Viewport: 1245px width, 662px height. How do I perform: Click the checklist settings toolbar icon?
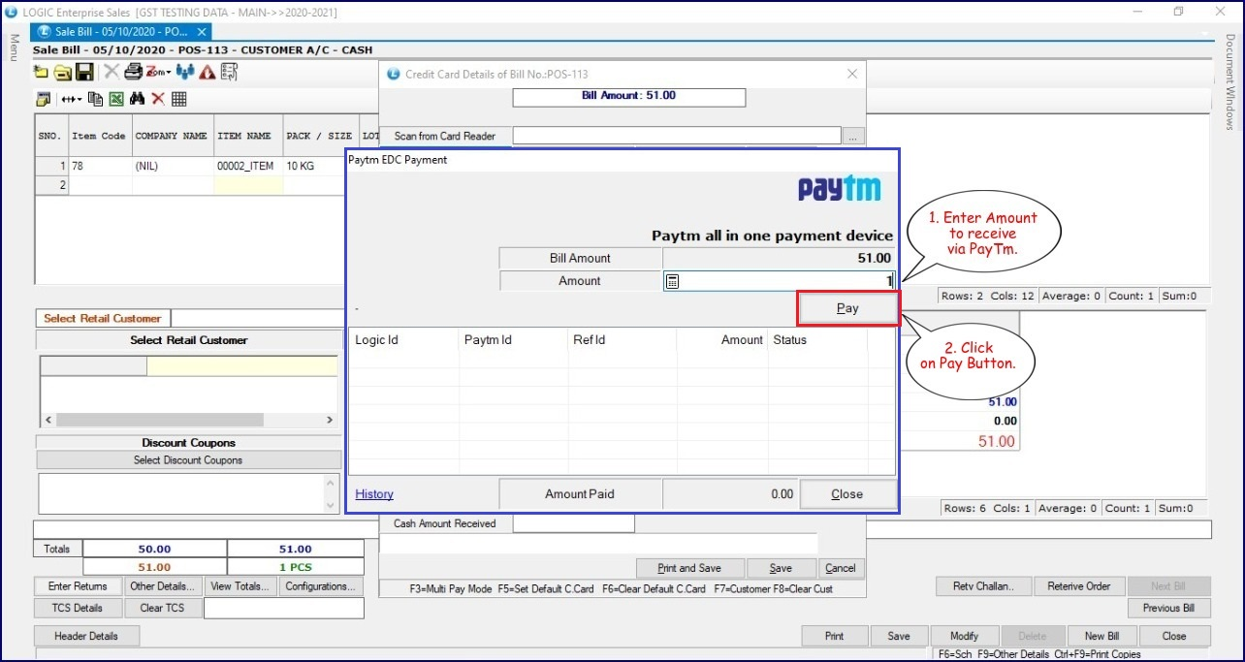click(229, 73)
